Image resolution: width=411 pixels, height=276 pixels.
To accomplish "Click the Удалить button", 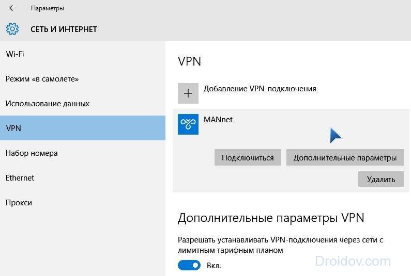I will pyautogui.click(x=381, y=179).
